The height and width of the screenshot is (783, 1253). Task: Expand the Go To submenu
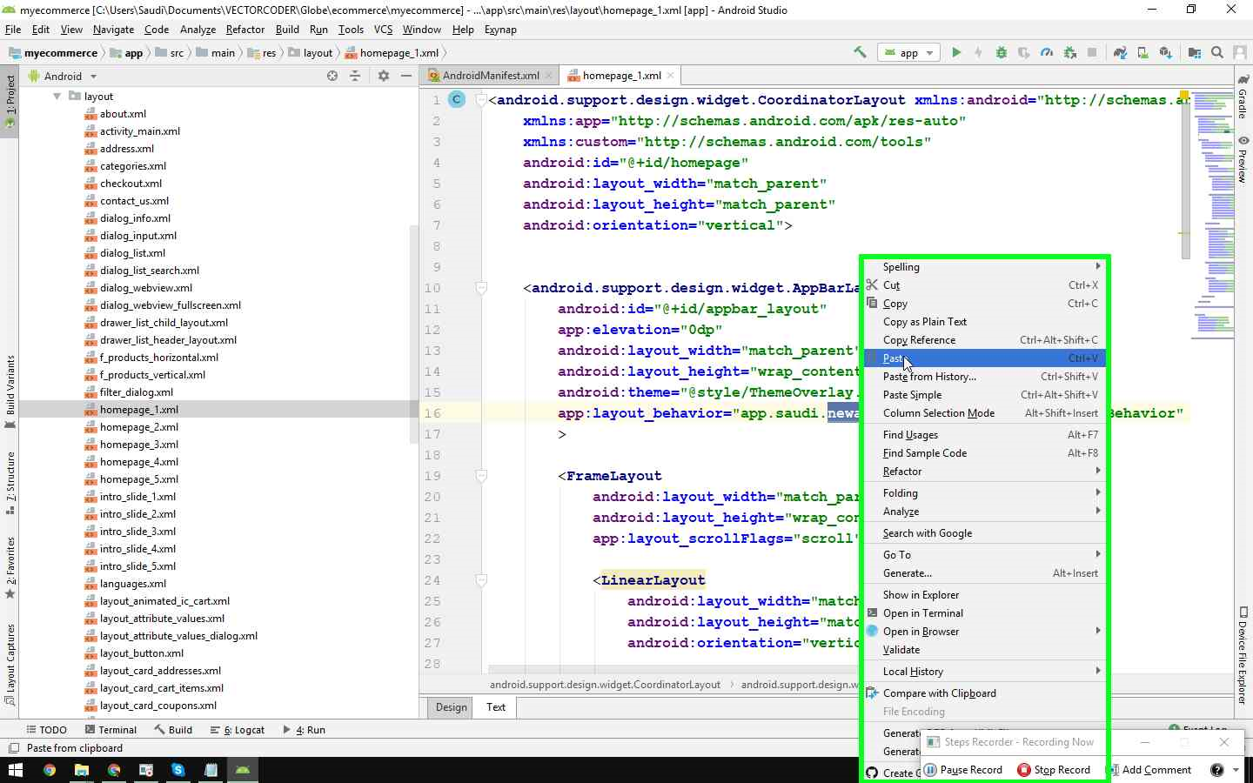coord(985,555)
